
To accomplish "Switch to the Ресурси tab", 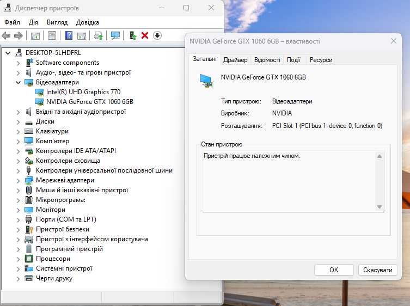I will [x=321, y=60].
